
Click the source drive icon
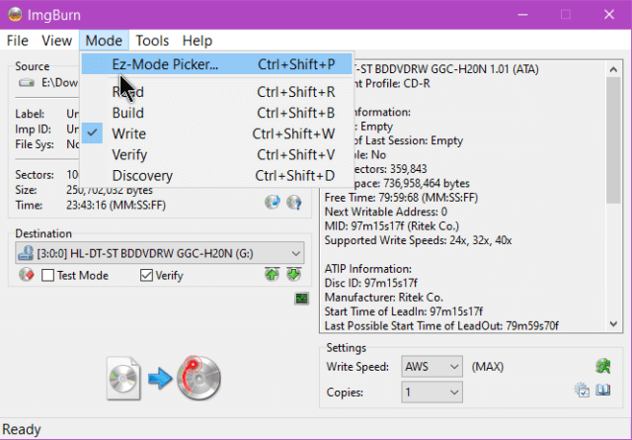[27, 83]
